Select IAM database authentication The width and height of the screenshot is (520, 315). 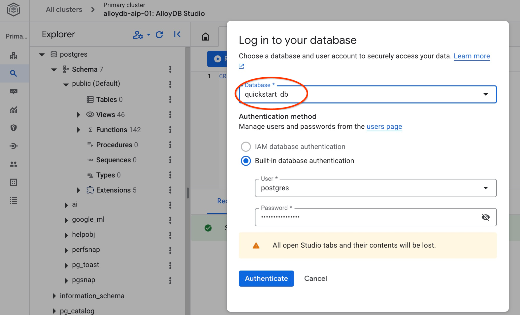click(246, 147)
